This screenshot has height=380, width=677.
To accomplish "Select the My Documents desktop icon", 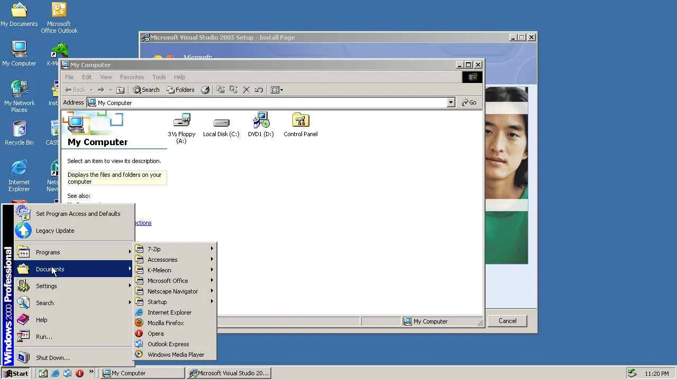I will [x=19, y=15].
